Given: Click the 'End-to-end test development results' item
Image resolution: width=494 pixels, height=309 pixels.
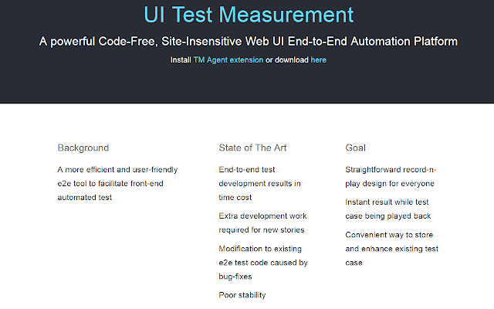Looking at the screenshot, I should [259, 184].
